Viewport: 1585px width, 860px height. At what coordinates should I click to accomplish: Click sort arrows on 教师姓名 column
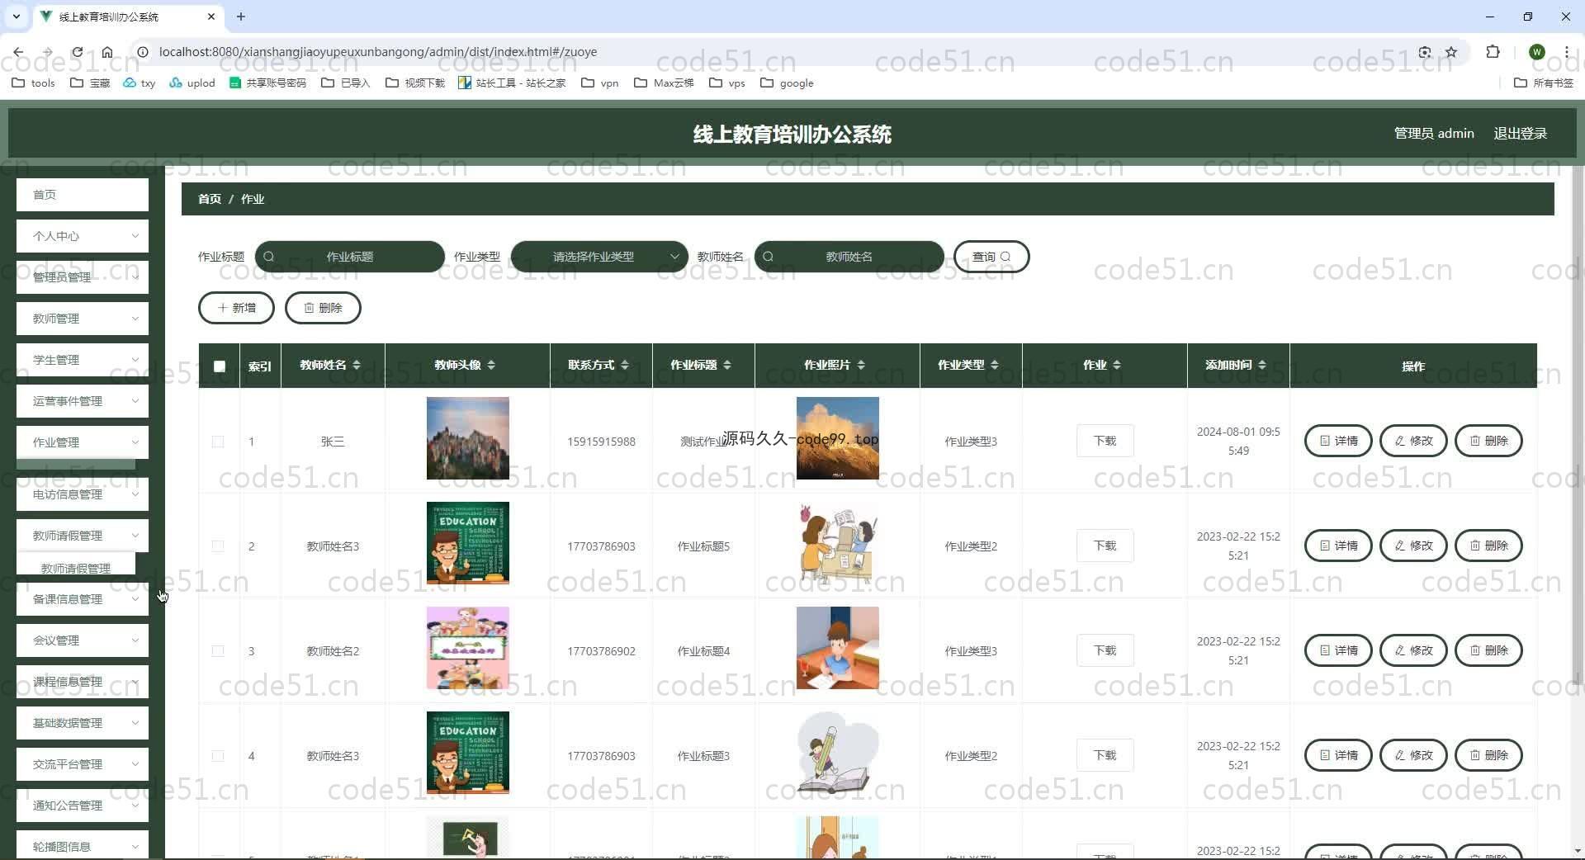(357, 365)
